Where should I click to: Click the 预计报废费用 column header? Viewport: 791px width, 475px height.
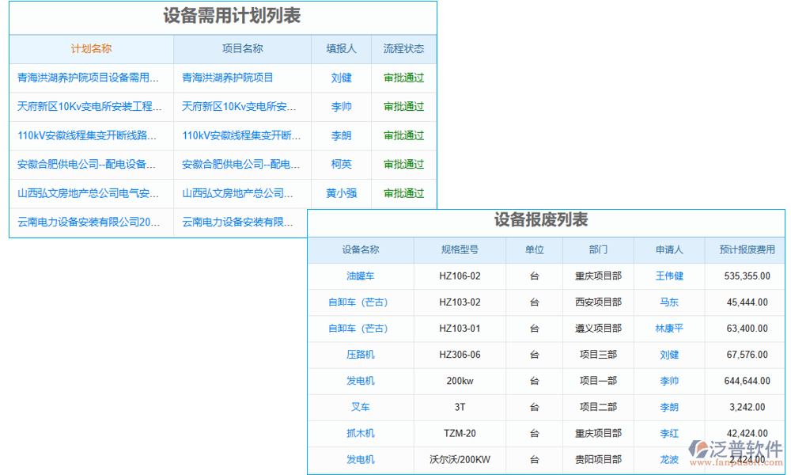coord(744,249)
